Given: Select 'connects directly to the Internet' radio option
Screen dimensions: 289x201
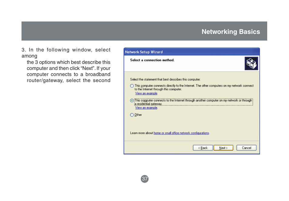Looking at the screenshot, I should click(x=132, y=86).
